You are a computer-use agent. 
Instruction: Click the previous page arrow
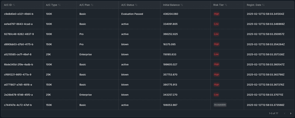point(285,113)
